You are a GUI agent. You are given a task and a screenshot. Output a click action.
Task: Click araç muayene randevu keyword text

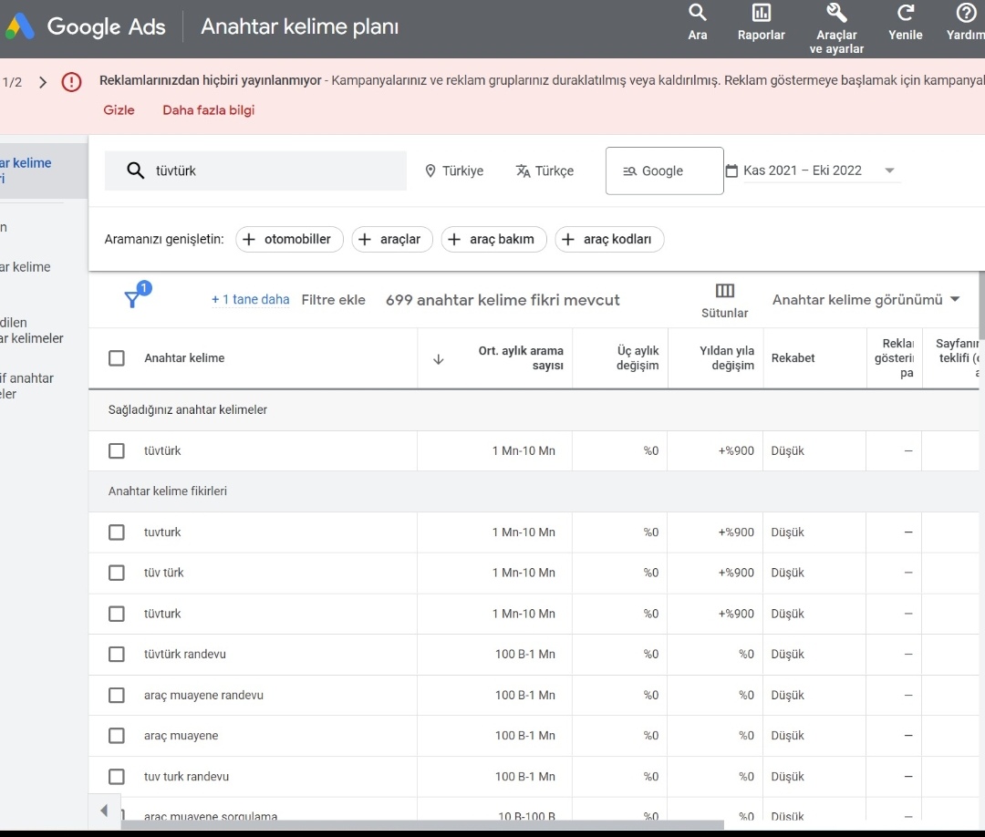pyautogui.click(x=203, y=695)
